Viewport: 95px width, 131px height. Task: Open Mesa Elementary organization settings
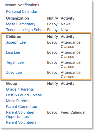pos(21,24)
